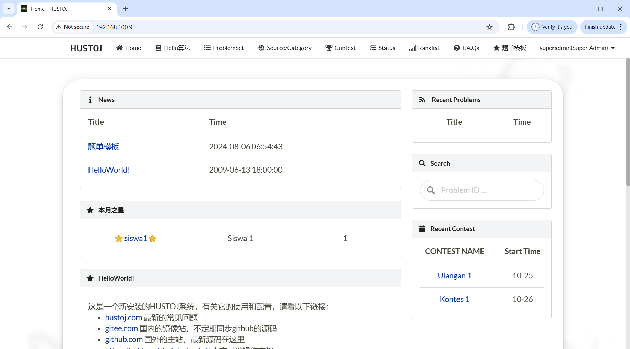Click the page vertical scrollbar
The height and width of the screenshot is (349, 630).
tap(628, 123)
